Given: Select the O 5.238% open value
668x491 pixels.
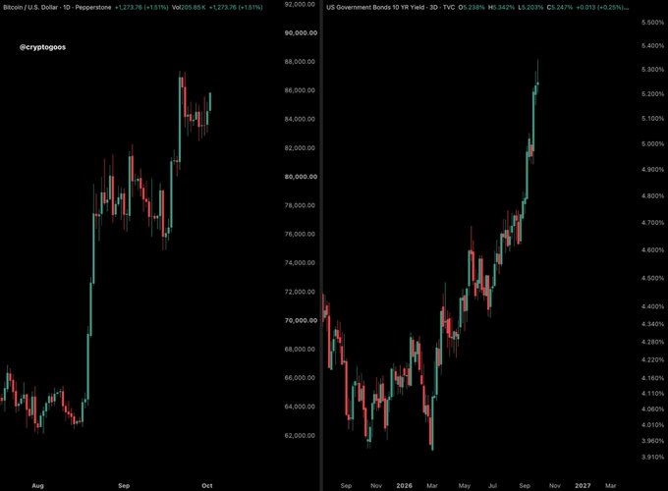Looking at the screenshot, I should coord(472,7).
